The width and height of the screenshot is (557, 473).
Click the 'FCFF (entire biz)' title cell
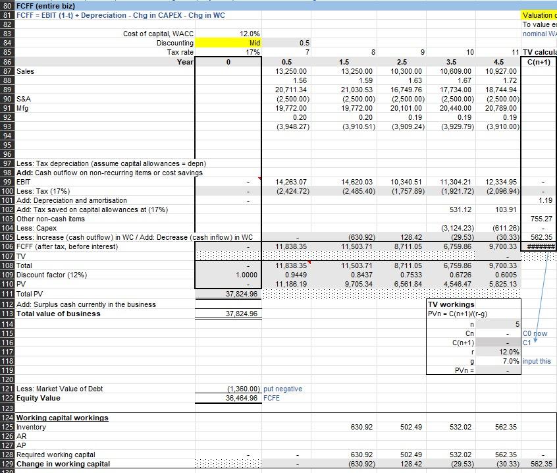coord(46,6)
